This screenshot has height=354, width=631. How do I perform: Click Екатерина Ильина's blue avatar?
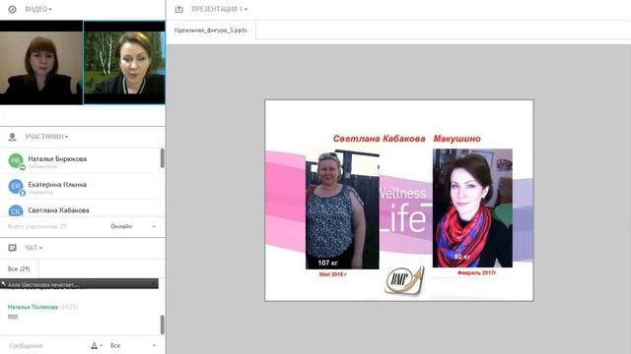(x=16, y=186)
